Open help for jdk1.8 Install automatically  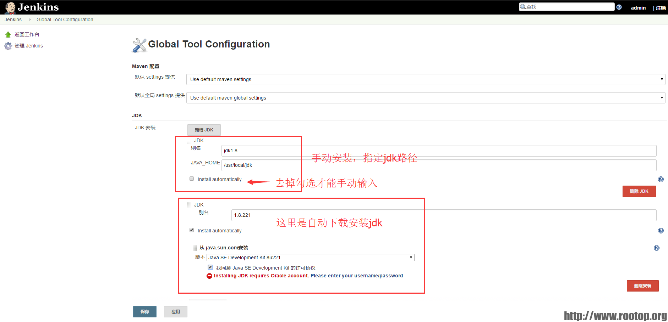coord(661,179)
